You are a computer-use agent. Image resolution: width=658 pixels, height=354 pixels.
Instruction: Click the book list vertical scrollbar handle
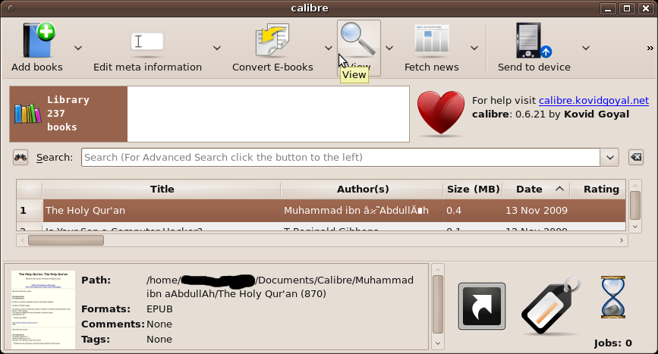pyautogui.click(x=635, y=205)
